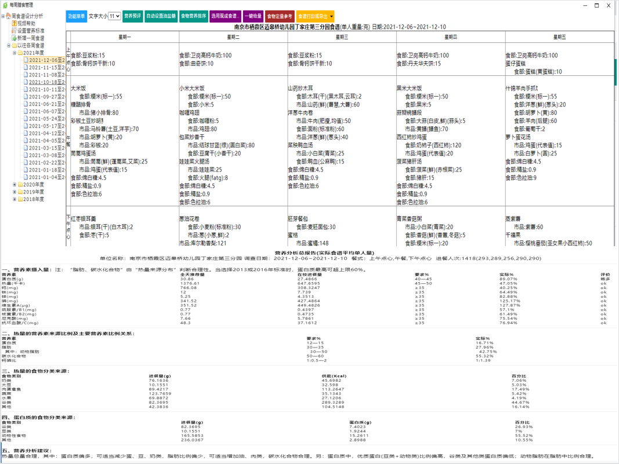This screenshot has height=464, width=619.
Task: Click the 自动设置油盐糖 button
Action: click(x=161, y=16)
